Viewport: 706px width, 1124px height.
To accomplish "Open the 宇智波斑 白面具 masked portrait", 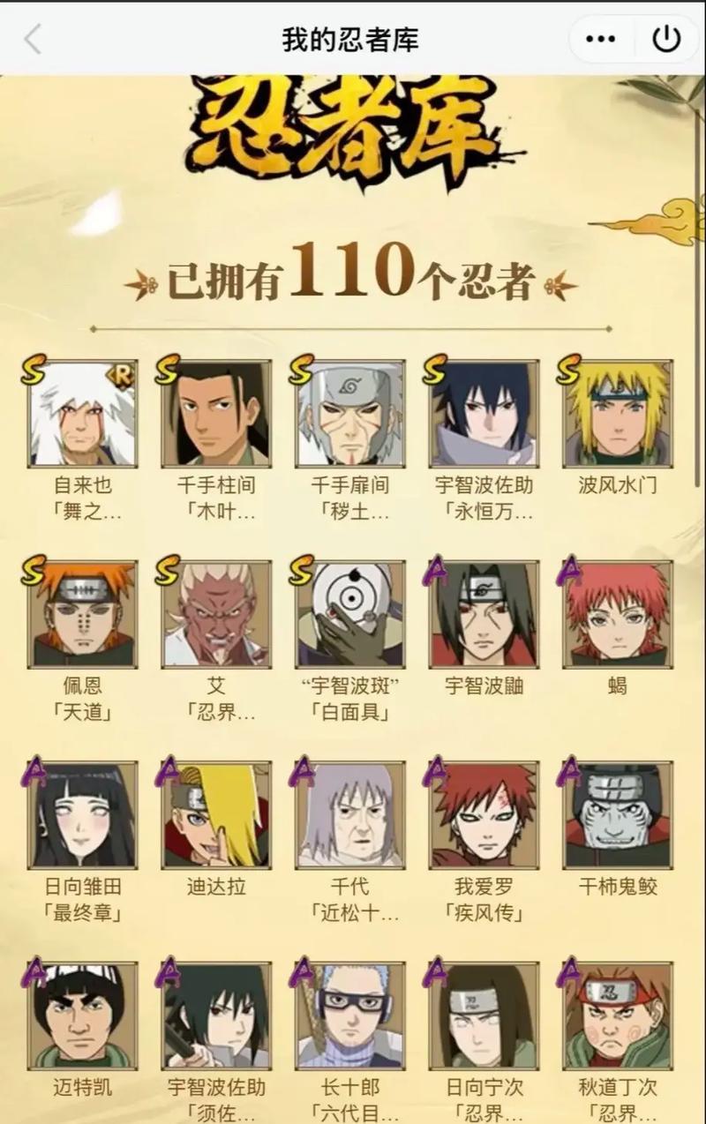I will click(350, 614).
